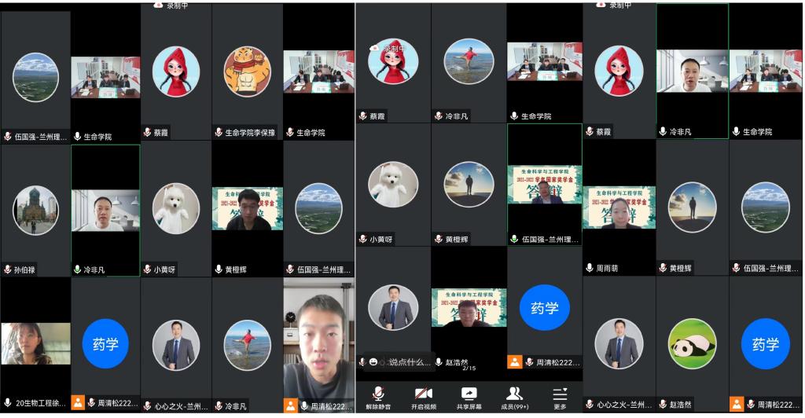Open the close-up face video of 周清松222

tap(318, 338)
